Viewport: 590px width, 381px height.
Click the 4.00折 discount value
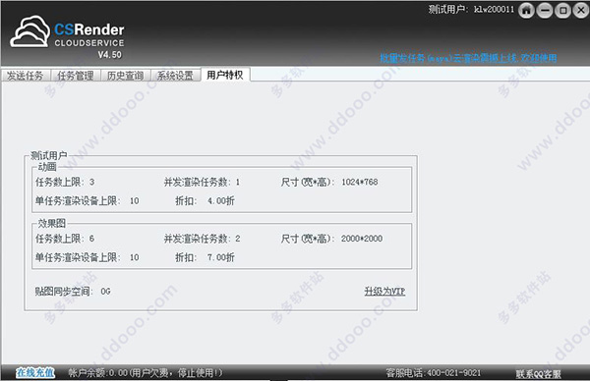(x=221, y=201)
